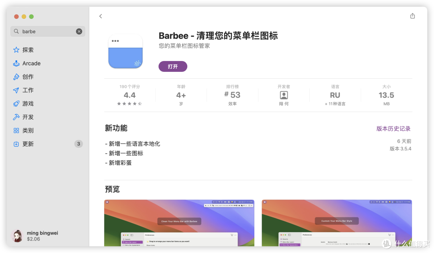Open first preview Clean Your Menu Bar
Screen dimensions: 434x253
pyautogui.click(x=179, y=223)
